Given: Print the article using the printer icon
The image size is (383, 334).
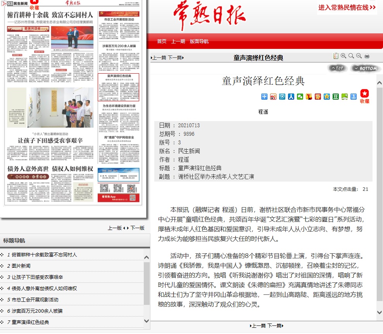Looking at the screenshot, I should (367, 56).
